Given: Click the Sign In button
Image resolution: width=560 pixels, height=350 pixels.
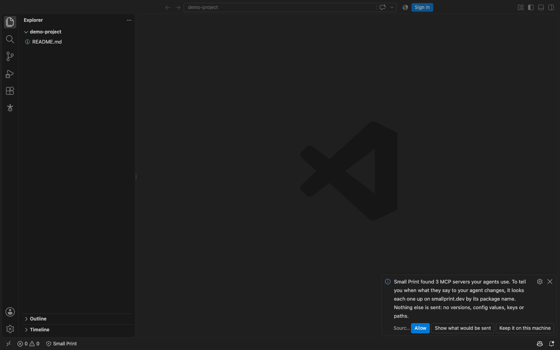Looking at the screenshot, I should [x=422, y=7].
